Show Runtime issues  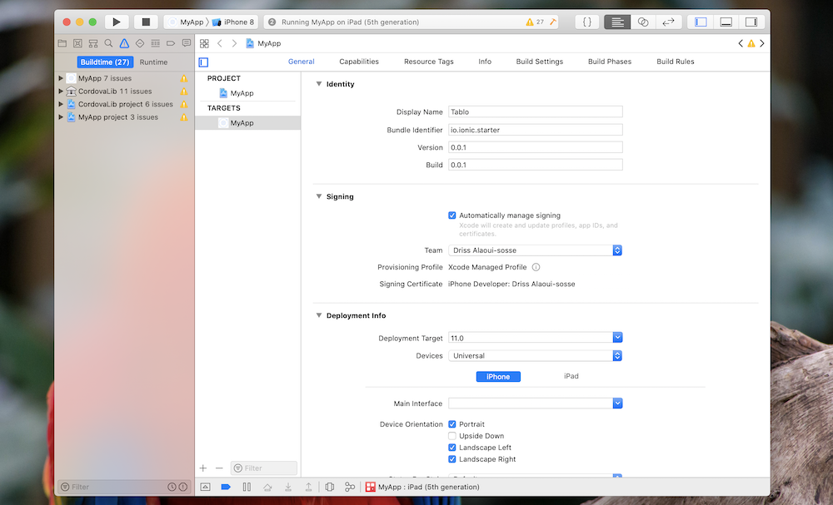coord(153,62)
